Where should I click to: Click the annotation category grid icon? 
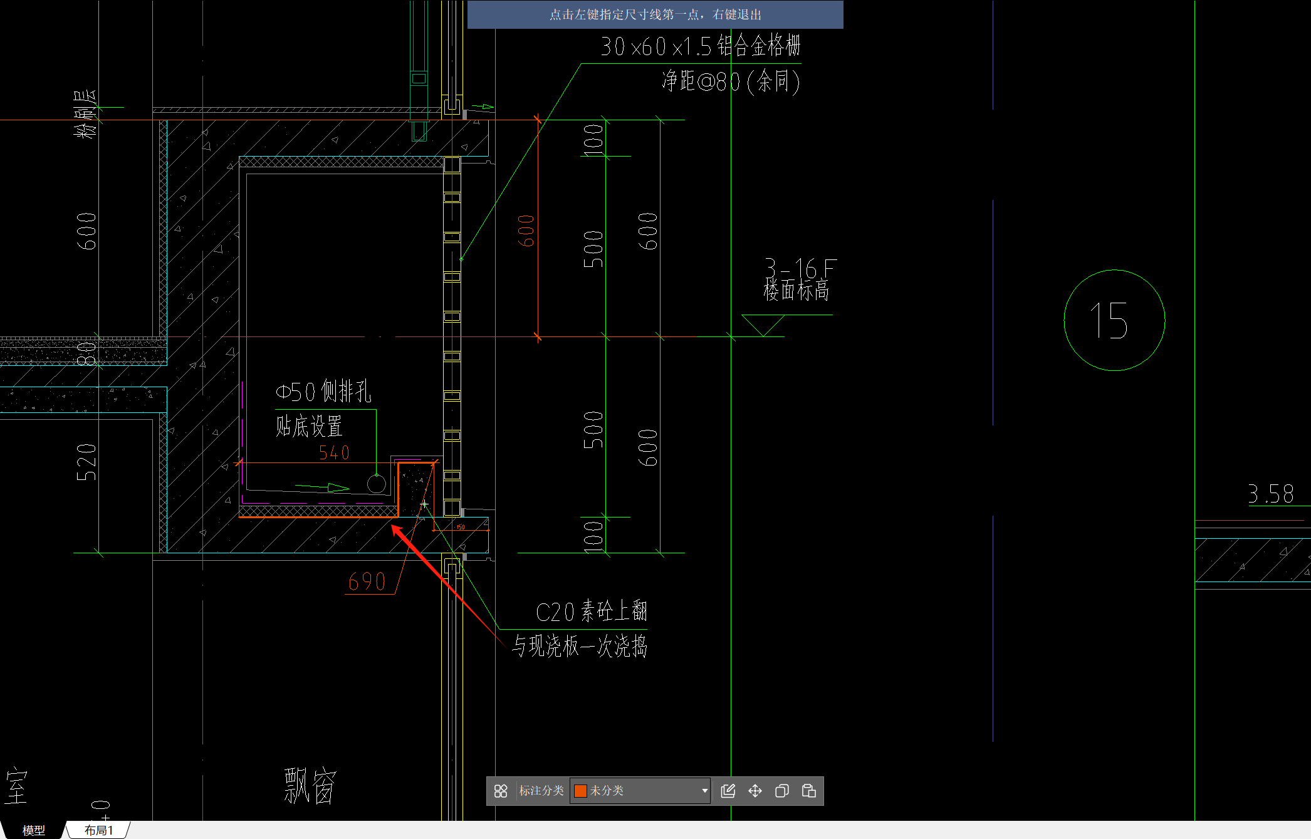501,791
